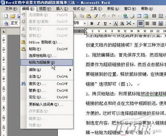The width and height of the screenshot is (166, 136).
Task: Open the 窗口(W) menu
Action: tap(130, 9)
